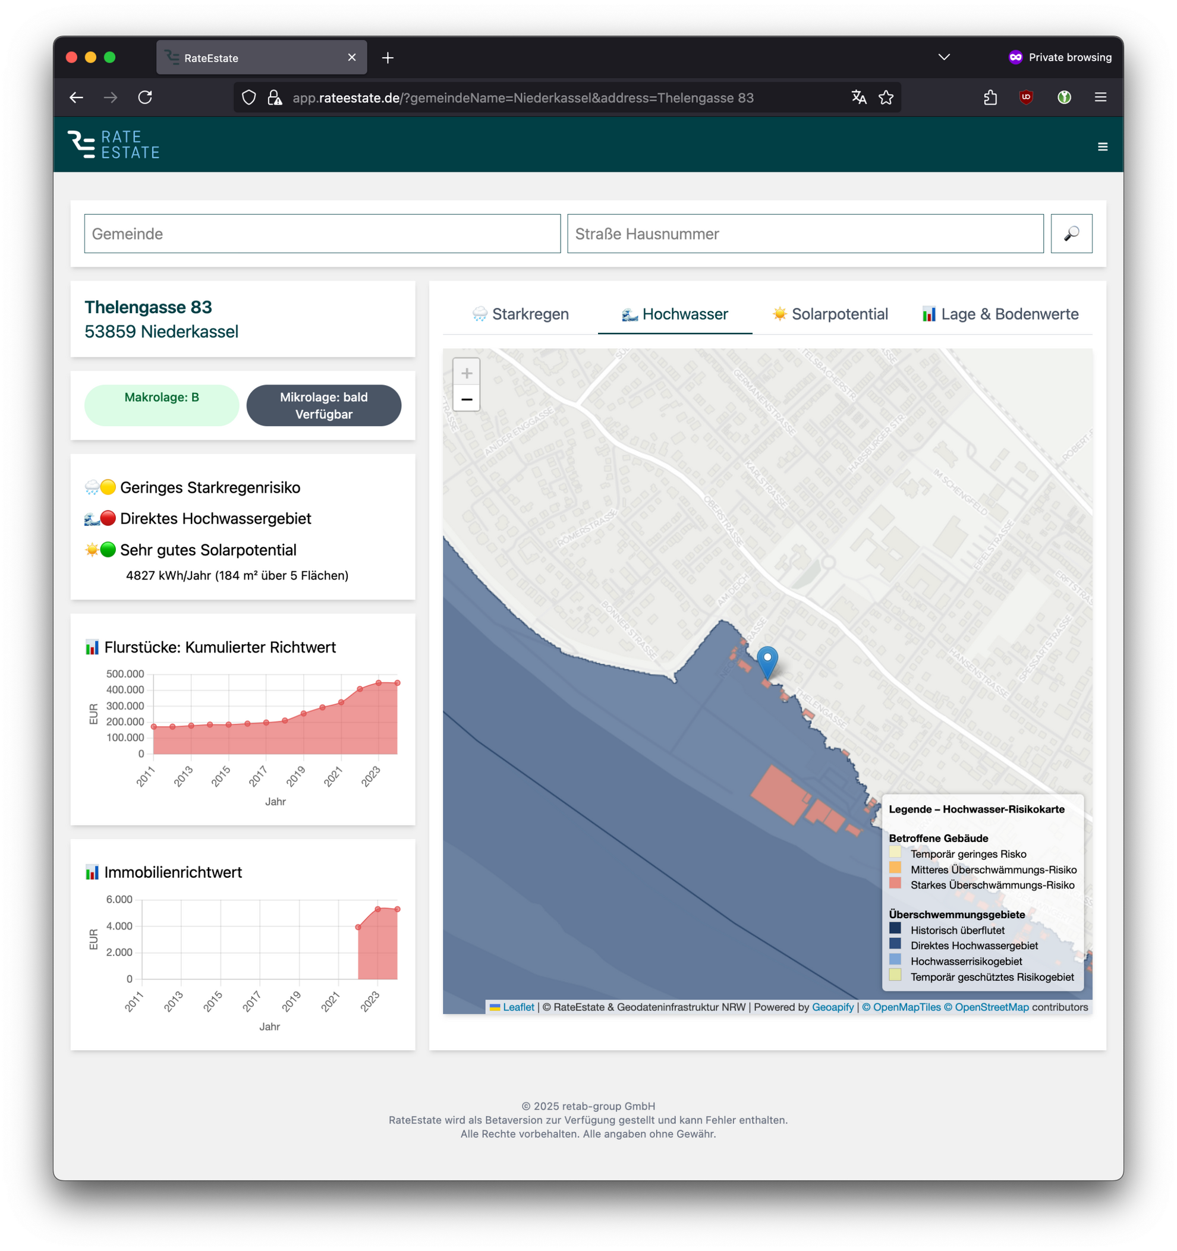
Task: Expand the list-all-tabs chevron
Action: (943, 57)
